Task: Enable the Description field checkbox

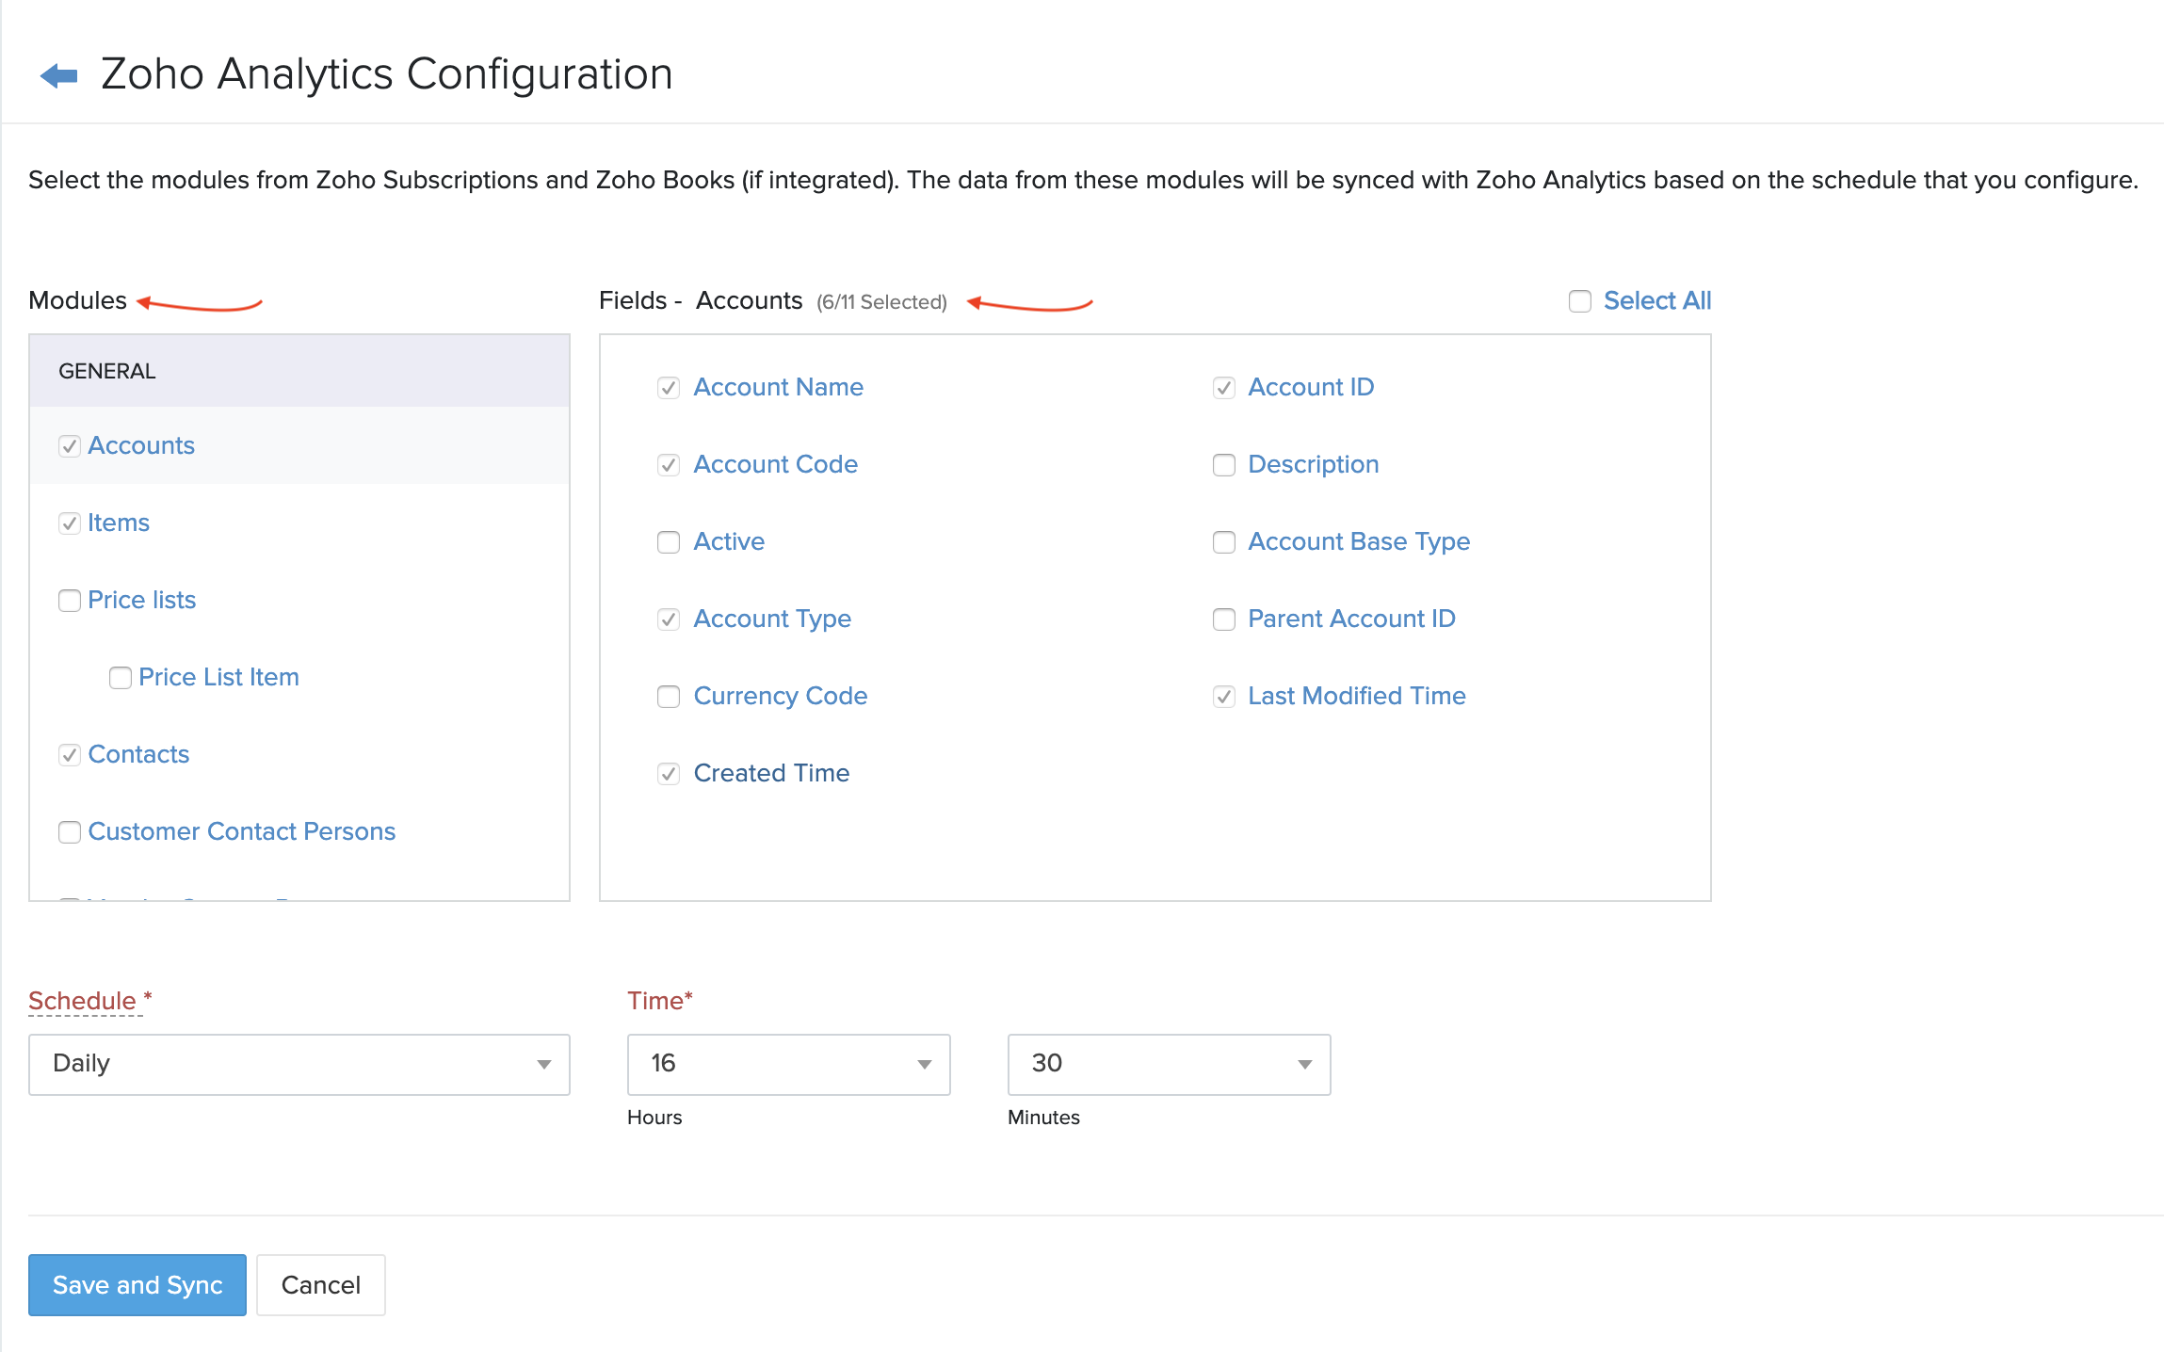Action: pos(1223,465)
